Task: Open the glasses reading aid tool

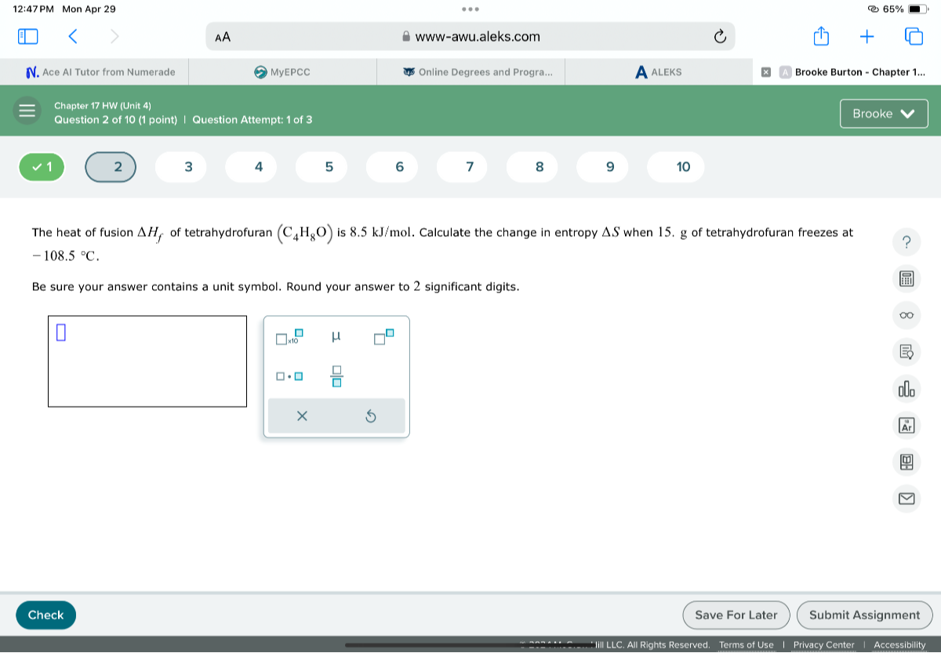Action: [x=906, y=314]
